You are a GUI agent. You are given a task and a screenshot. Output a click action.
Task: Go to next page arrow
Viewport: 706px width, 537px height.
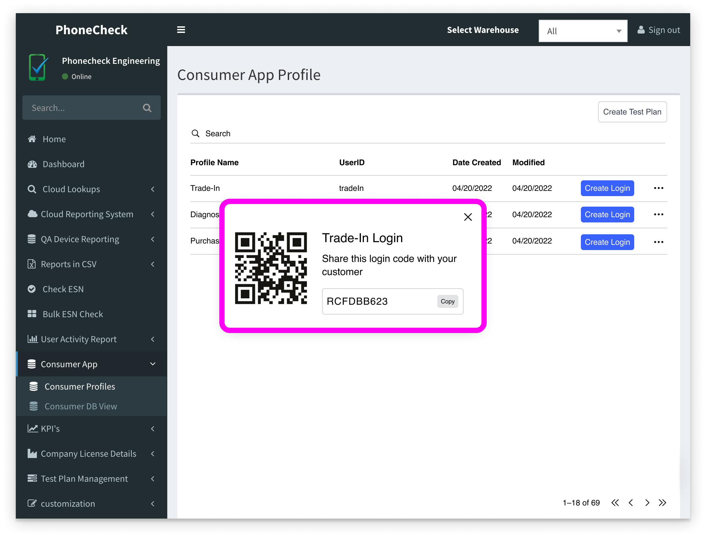pyautogui.click(x=647, y=503)
